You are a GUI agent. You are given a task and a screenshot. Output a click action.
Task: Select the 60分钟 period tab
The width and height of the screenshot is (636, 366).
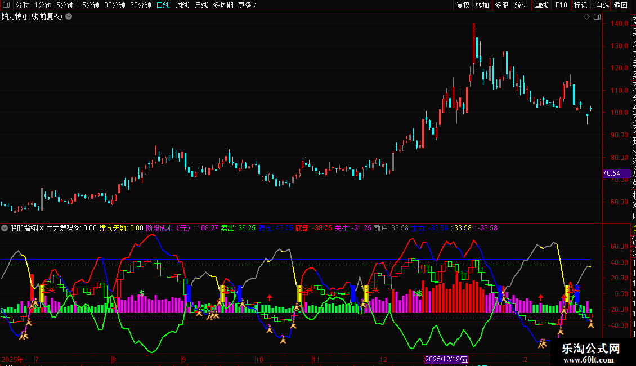pos(141,5)
